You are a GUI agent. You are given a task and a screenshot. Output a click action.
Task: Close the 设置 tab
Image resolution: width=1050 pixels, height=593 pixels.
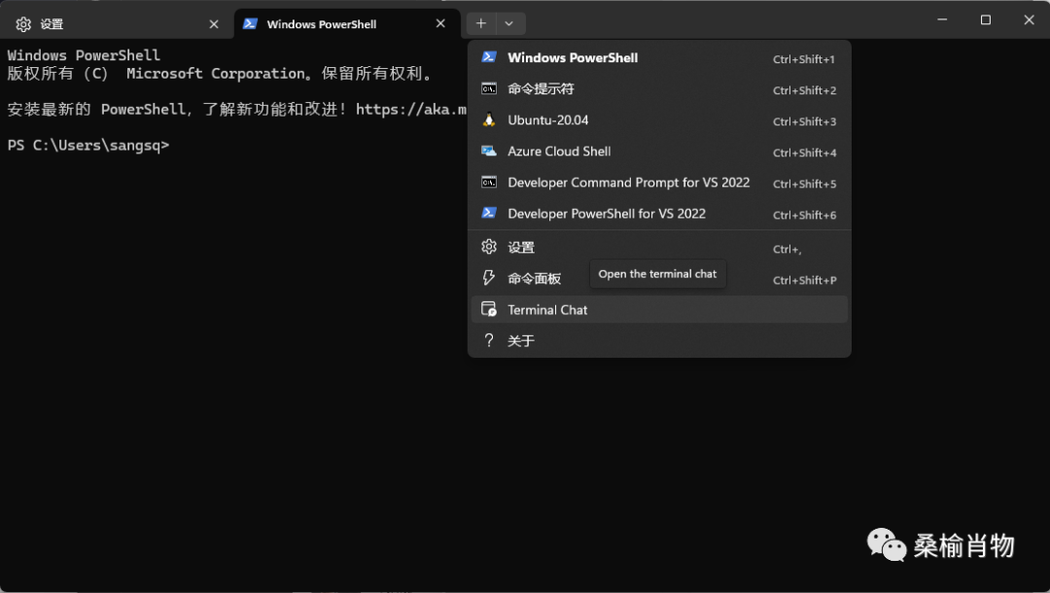[214, 24]
